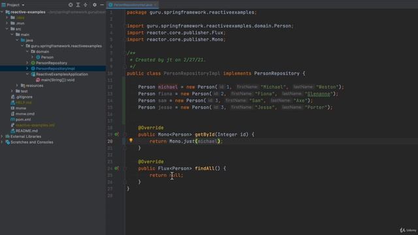Click the .gitignore file icon
Viewport: 418px width, 235px height.
[12, 97]
